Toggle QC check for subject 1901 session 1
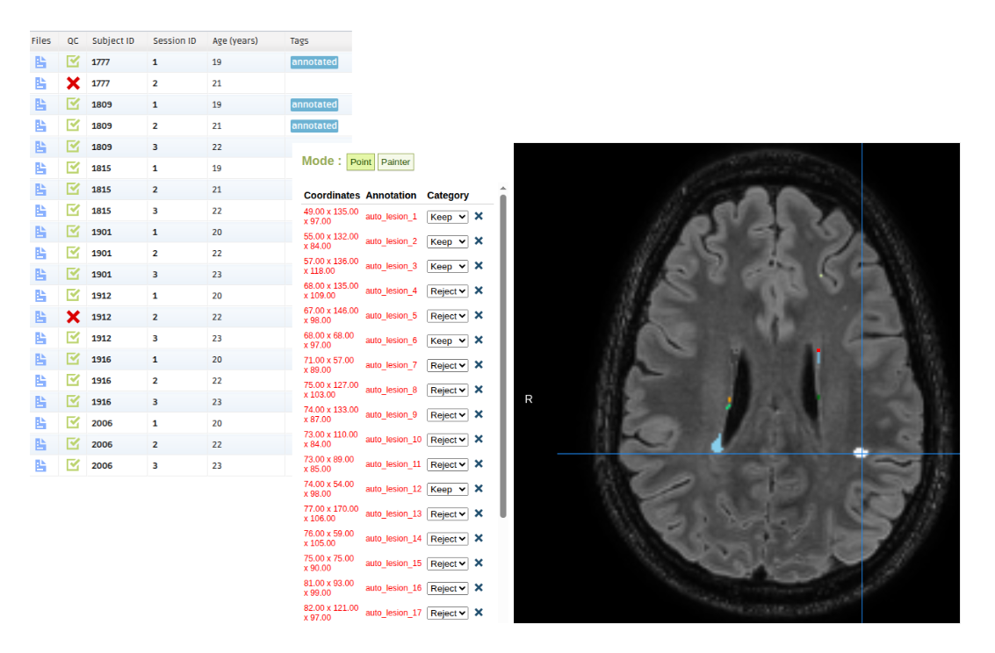Viewport: 995px width, 653px height. pyautogui.click(x=73, y=232)
